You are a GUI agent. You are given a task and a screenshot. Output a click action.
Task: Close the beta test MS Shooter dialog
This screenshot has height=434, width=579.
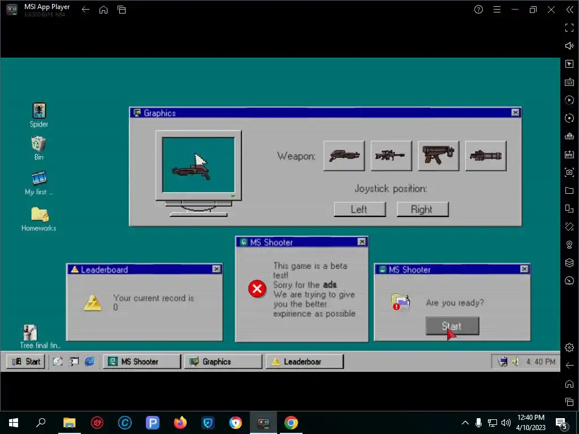361,242
